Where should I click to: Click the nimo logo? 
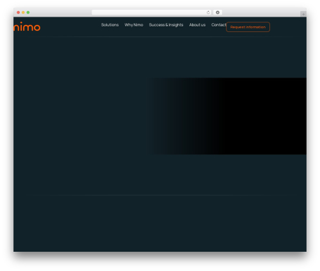pyautogui.click(x=27, y=26)
